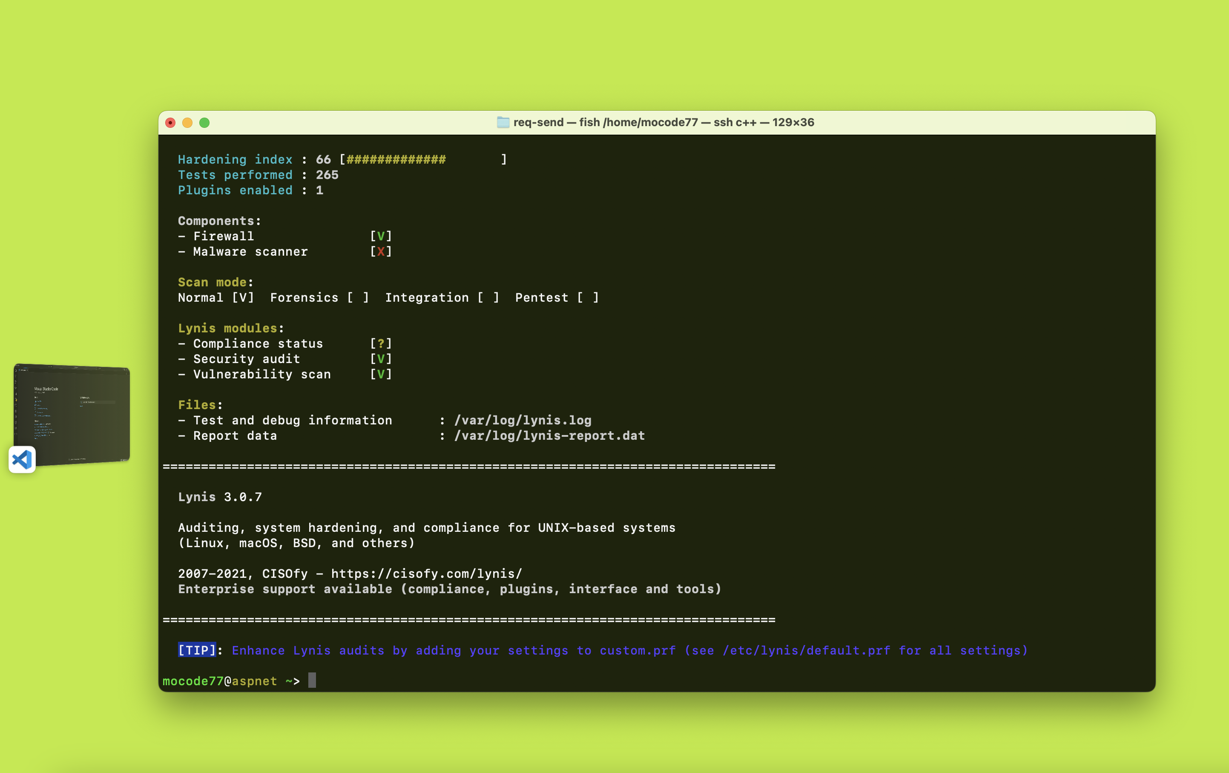Click the /var/log/lynis.log path
This screenshot has width=1229, height=773.
(x=523, y=420)
